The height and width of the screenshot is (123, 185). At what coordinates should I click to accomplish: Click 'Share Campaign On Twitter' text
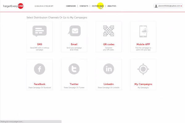[74, 88]
